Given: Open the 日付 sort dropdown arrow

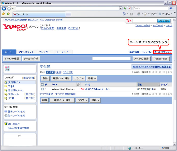Looking at the screenshot, I should click(x=159, y=85).
